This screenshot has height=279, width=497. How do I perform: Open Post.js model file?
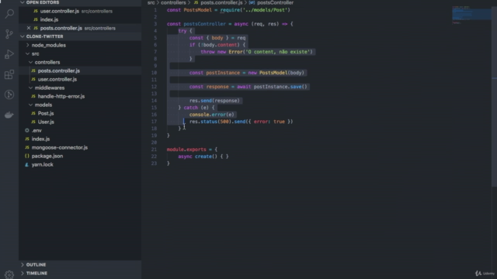[80, 113]
